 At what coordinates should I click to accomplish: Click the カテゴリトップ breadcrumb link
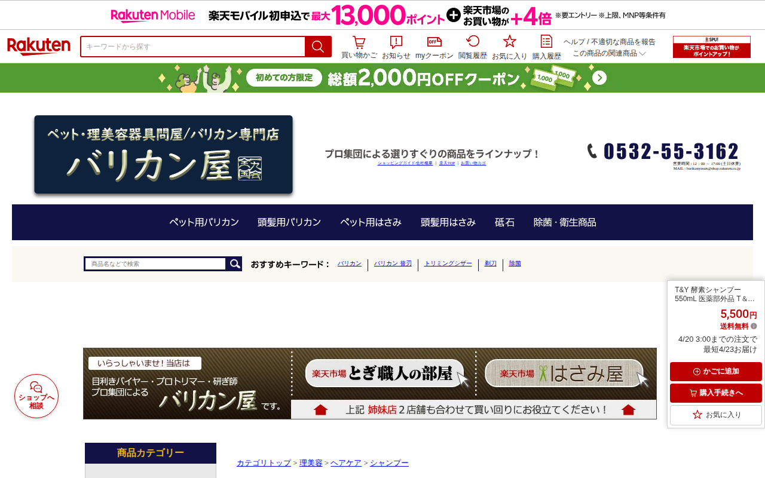(x=264, y=463)
